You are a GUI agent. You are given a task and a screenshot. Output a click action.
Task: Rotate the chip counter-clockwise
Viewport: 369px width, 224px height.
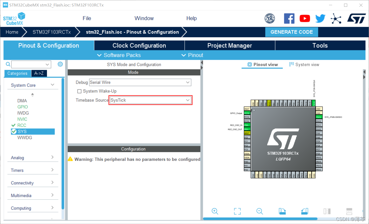305,211
